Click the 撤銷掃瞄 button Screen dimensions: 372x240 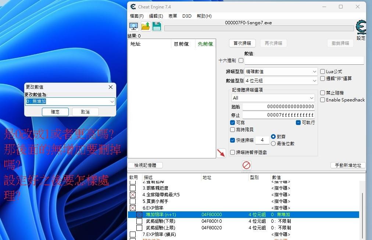coord(340,43)
